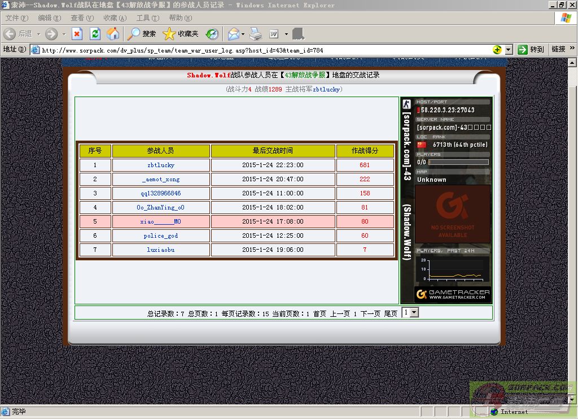Click the URL address input field
This screenshot has height=419, width=578.
click(x=265, y=50)
